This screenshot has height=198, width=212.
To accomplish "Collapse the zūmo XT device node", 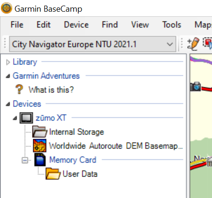I will pos(15,118).
